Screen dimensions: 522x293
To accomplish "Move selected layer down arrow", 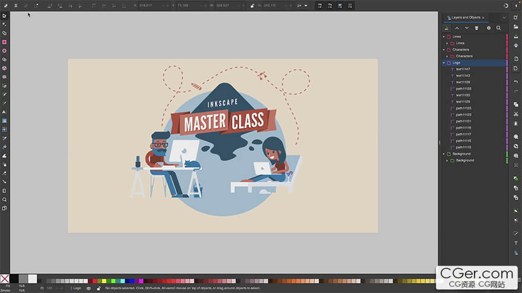I will (467, 28).
